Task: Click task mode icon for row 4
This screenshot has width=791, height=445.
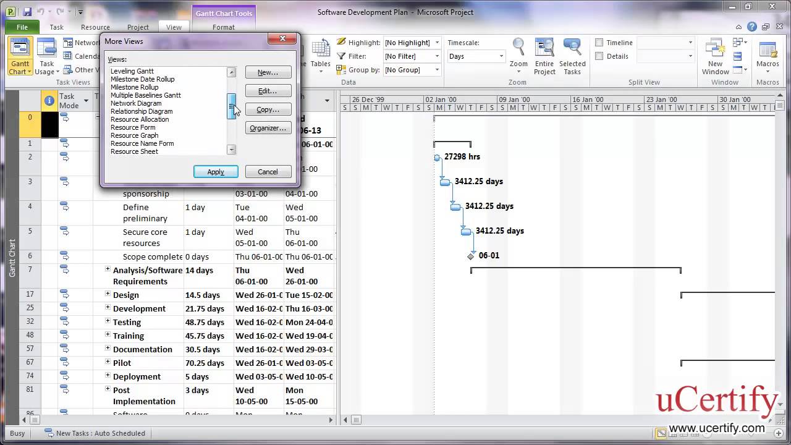Action: pos(64,206)
